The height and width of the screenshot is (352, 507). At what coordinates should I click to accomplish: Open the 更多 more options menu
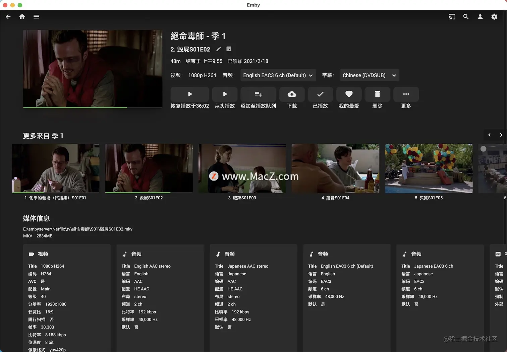tap(406, 94)
